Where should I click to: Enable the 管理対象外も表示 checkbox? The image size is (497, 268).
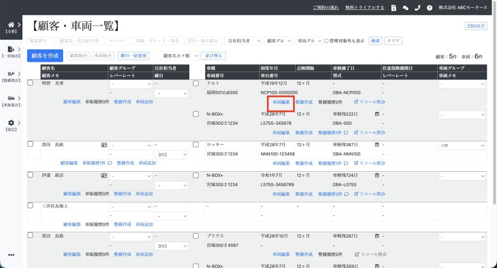(x=327, y=41)
